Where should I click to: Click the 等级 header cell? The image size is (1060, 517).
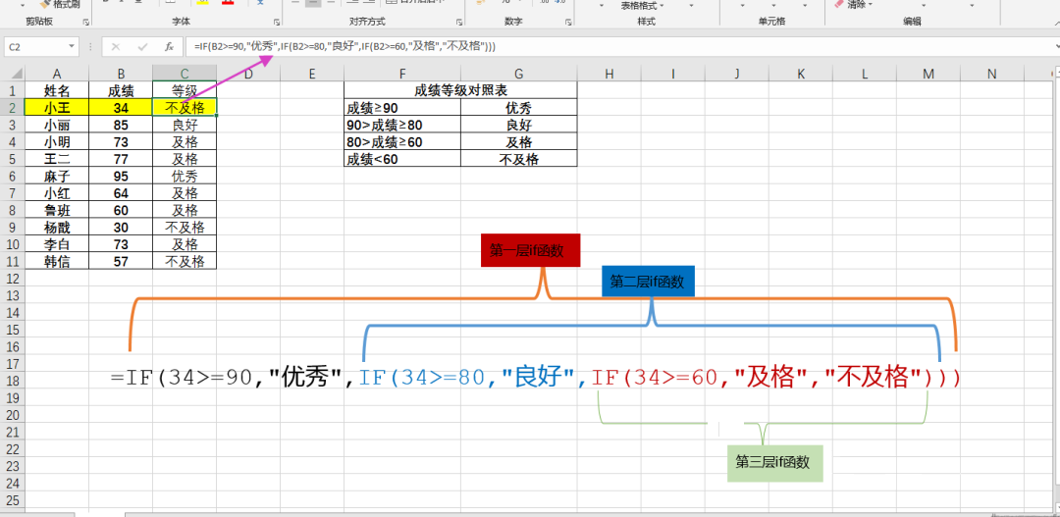coord(185,90)
